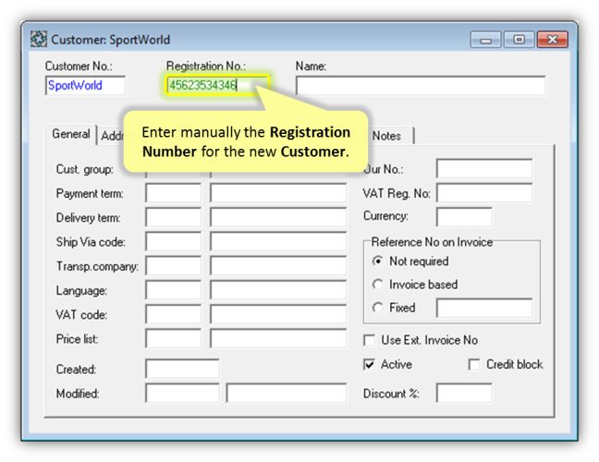This screenshot has width=599, height=462.
Task: Click the Created date field
Action: (183, 369)
